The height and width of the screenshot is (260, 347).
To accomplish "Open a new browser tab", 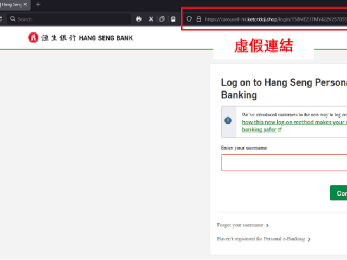I will coord(38,4).
